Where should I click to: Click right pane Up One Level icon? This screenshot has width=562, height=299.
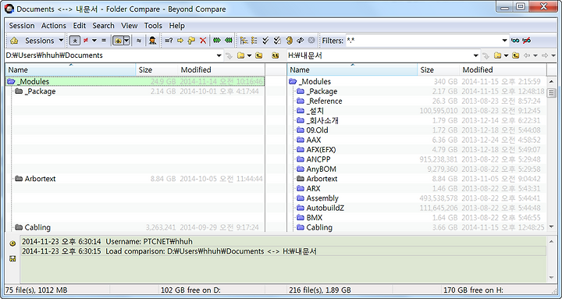coord(516,55)
